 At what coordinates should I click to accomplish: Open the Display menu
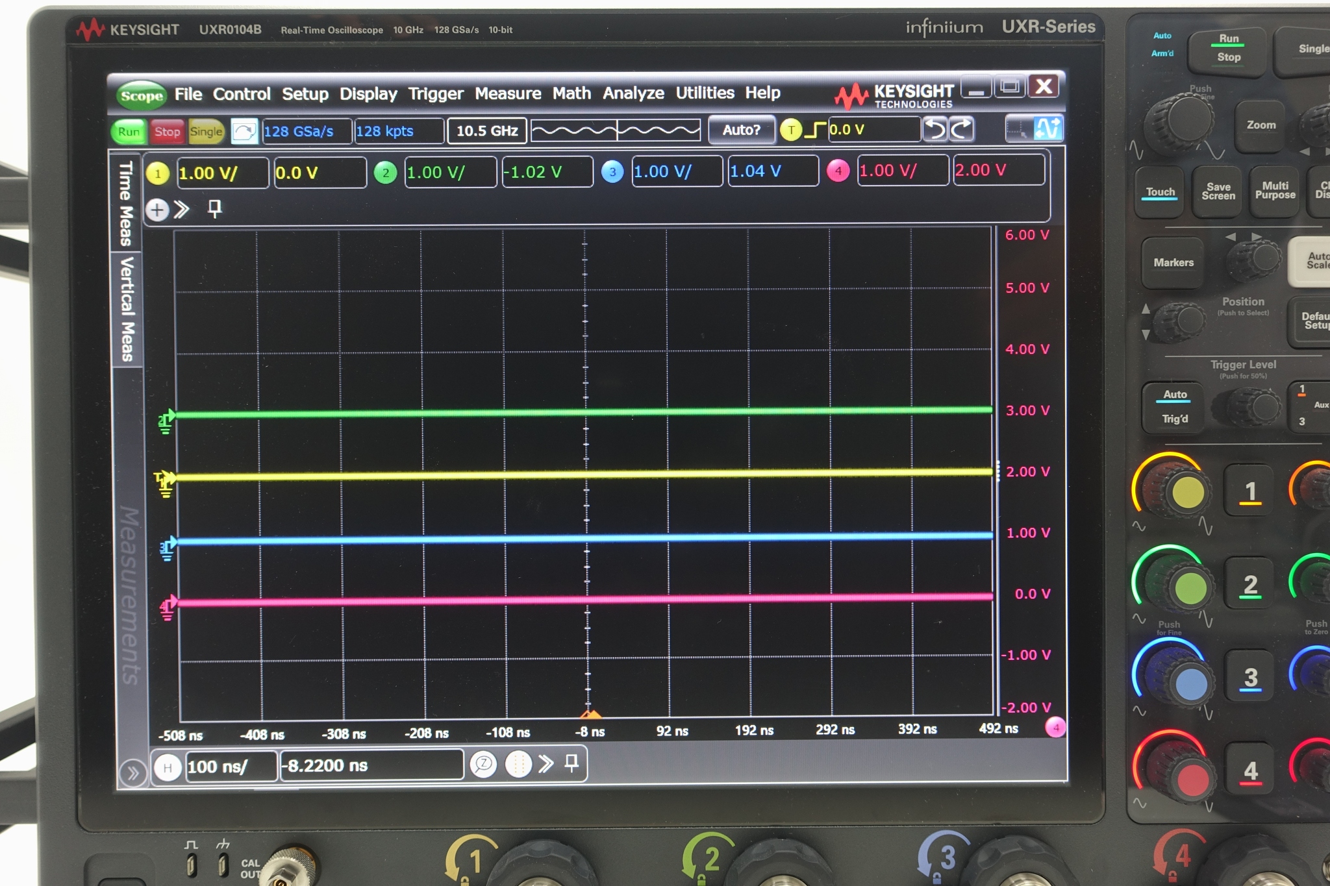[368, 94]
